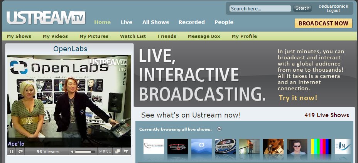Open the ceduardonick user link
Viewport: 358px width, 163px height.
pos(333,7)
